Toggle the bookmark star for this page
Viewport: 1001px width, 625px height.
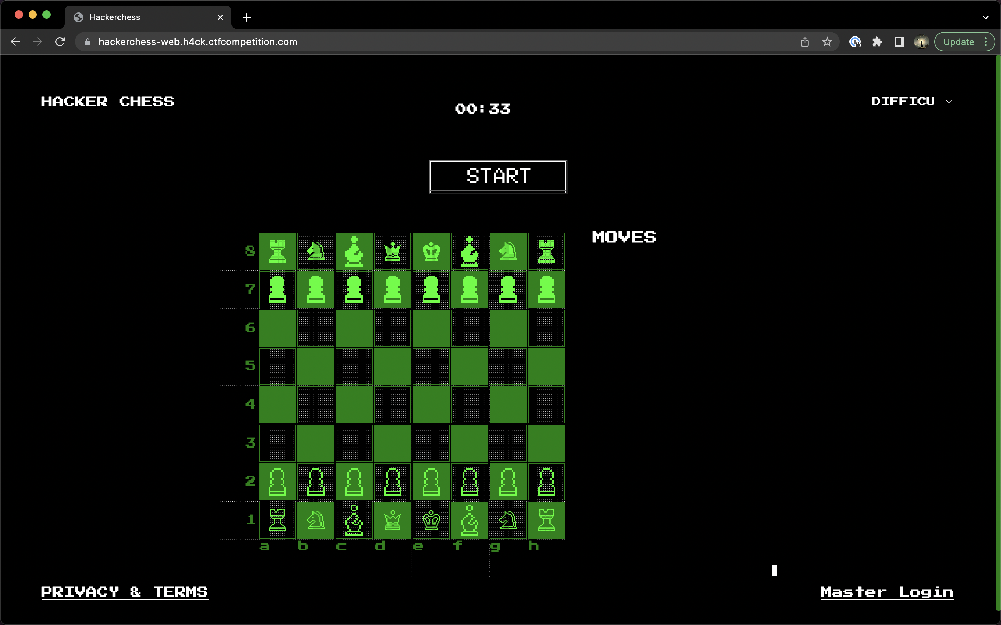pos(827,41)
